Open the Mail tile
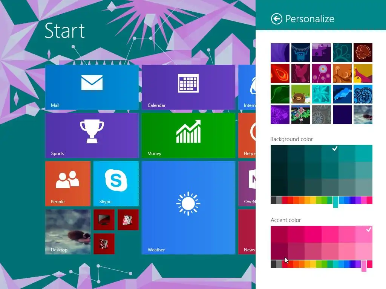 [92, 87]
